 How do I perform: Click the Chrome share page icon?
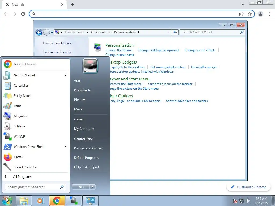tap(241, 14)
